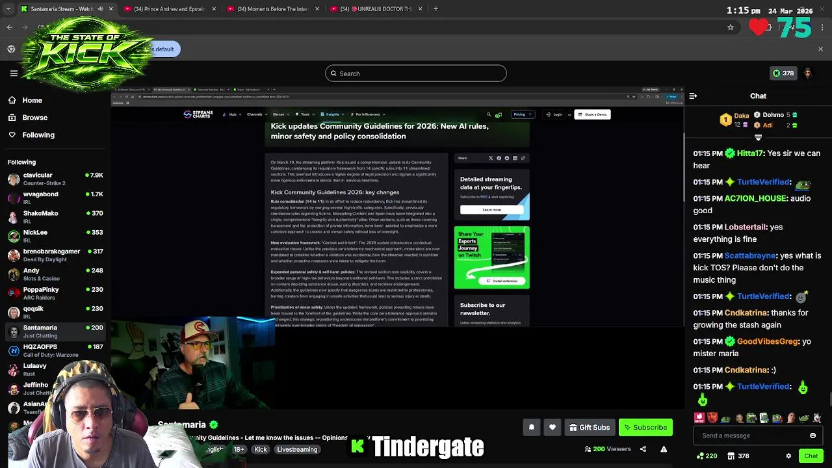Click Book a Demo on Streams Charts
This screenshot has width=832, height=468.
592,114
